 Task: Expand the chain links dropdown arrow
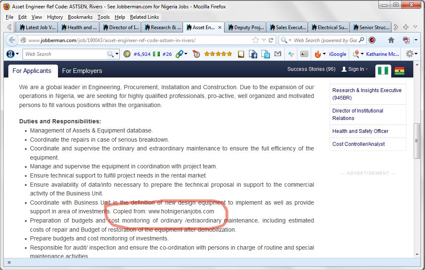[x=186, y=54]
